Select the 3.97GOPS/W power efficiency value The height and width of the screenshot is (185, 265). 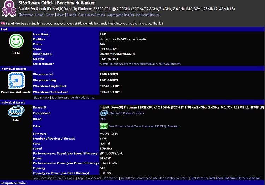click(x=108, y=163)
